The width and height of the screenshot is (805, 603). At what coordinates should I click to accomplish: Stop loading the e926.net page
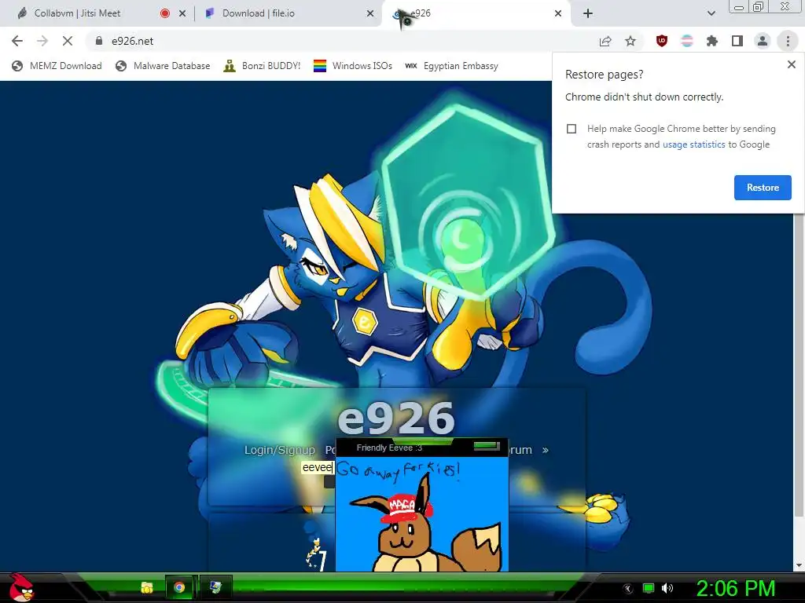tap(68, 41)
